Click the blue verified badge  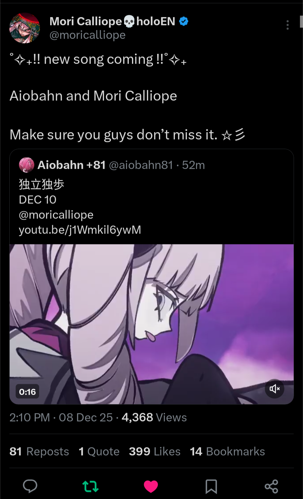184,21
